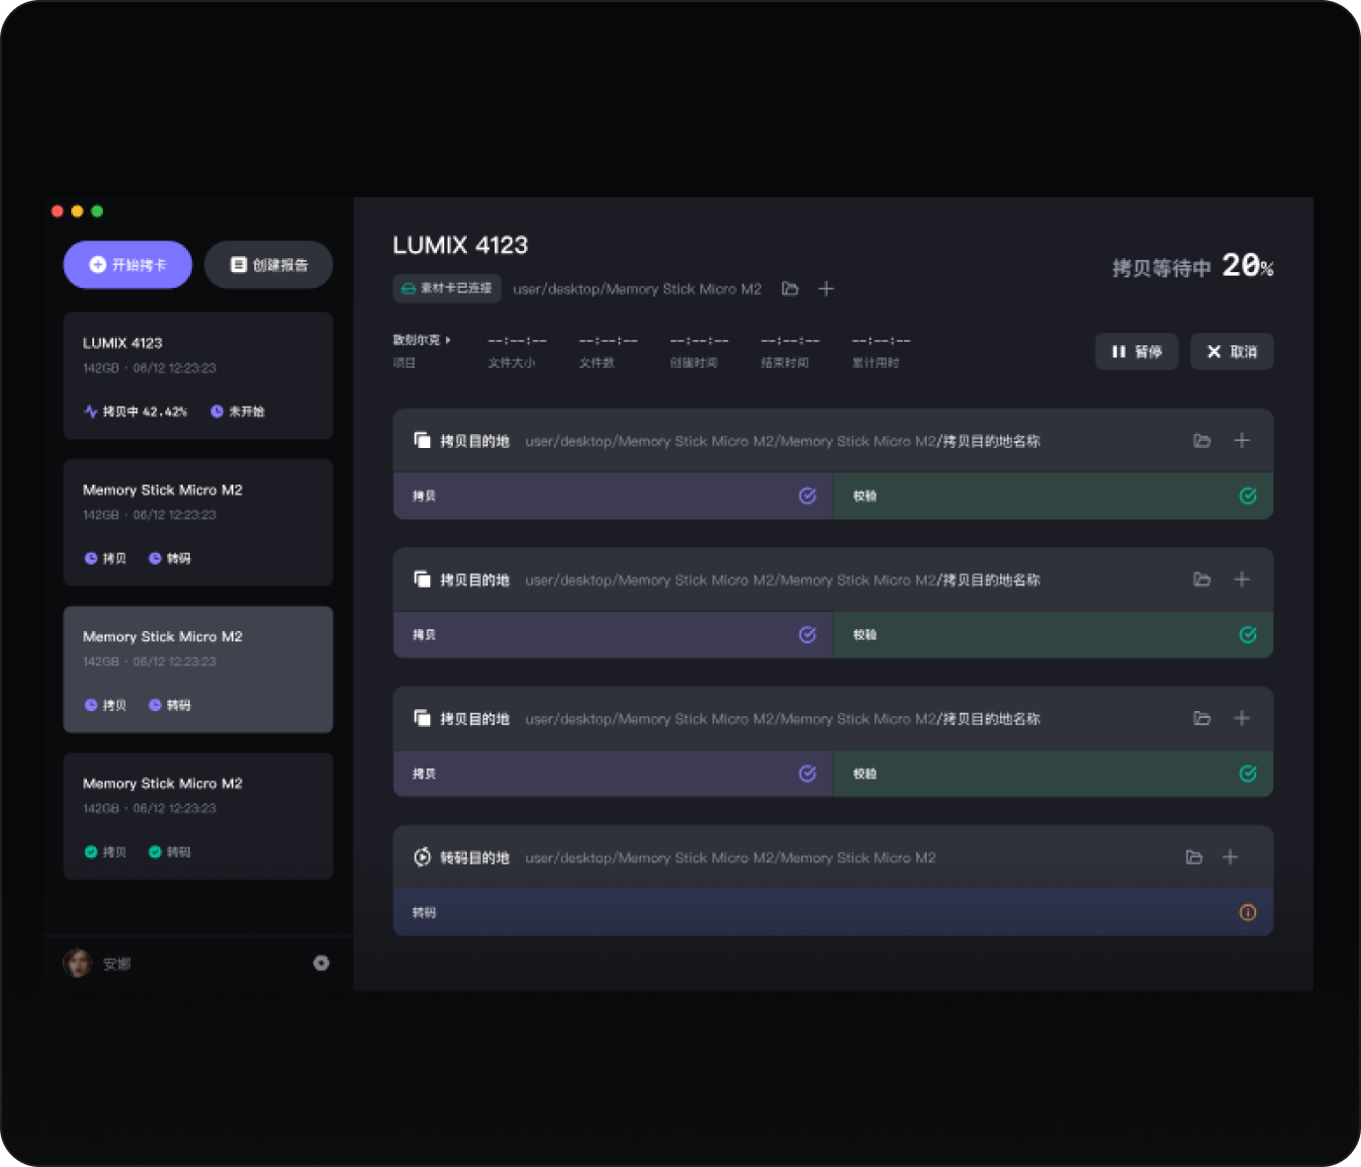
Task: Click the green check on last 校验 bar
Action: pyautogui.click(x=1247, y=774)
